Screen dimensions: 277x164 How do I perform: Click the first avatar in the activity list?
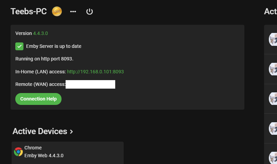click(273, 39)
